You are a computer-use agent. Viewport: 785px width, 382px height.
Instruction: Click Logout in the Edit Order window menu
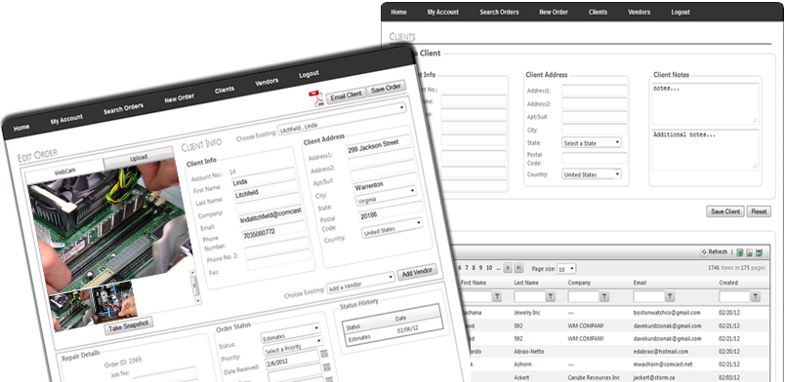coord(309,74)
